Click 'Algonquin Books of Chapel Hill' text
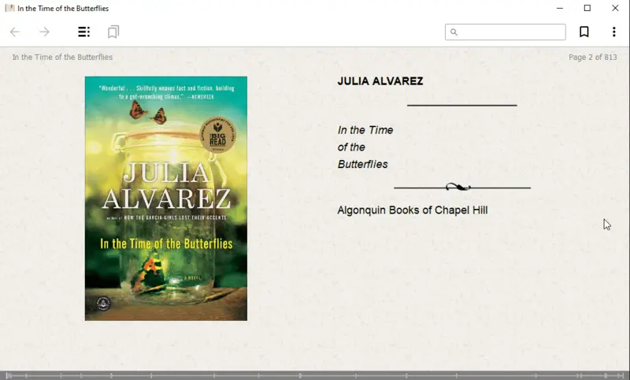Image resolution: width=630 pixels, height=380 pixels. tap(413, 210)
